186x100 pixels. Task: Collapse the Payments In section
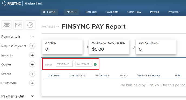32,37
